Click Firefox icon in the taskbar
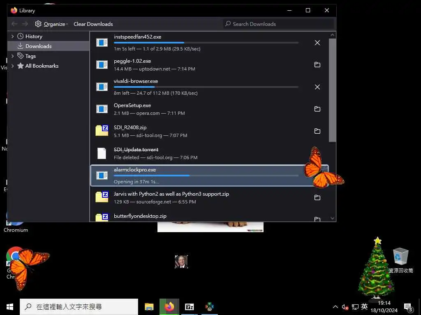 169,307
